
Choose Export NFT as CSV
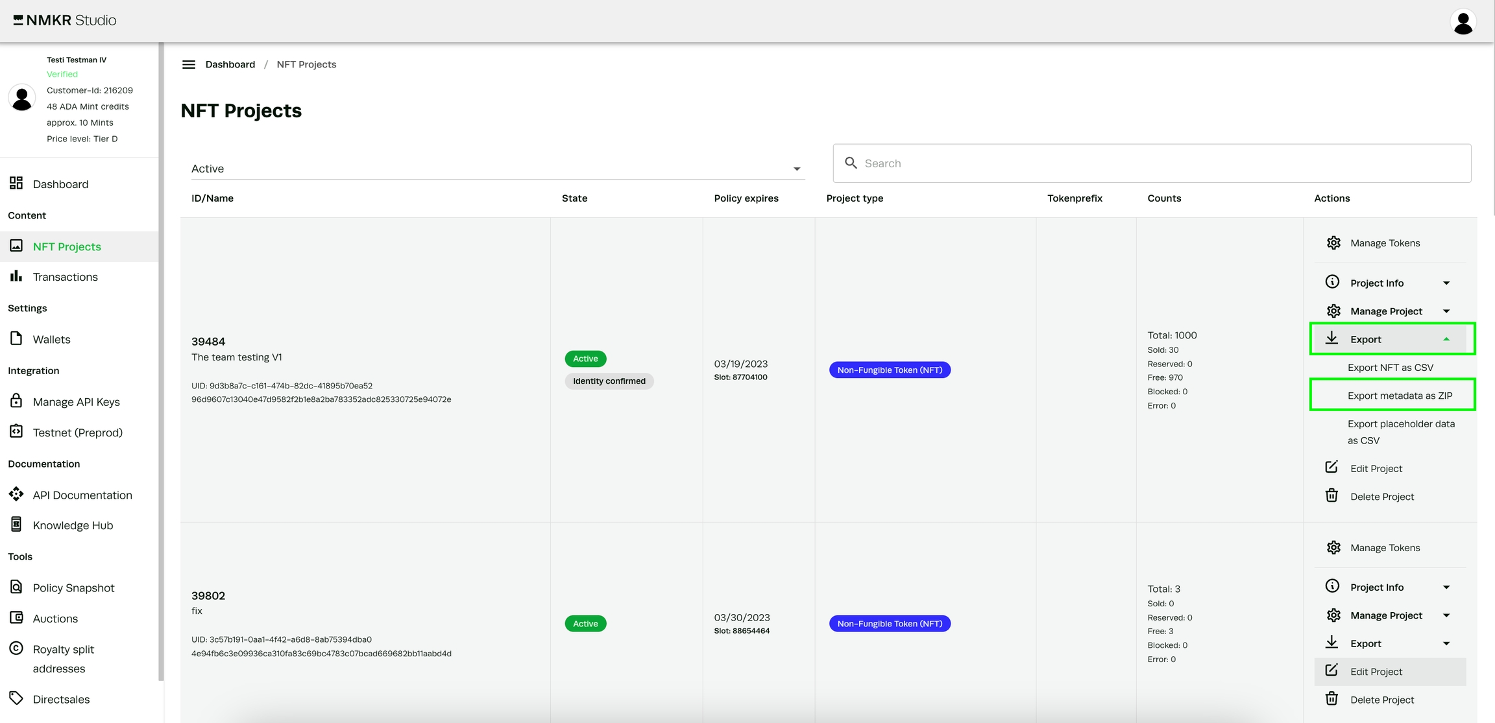1390,368
